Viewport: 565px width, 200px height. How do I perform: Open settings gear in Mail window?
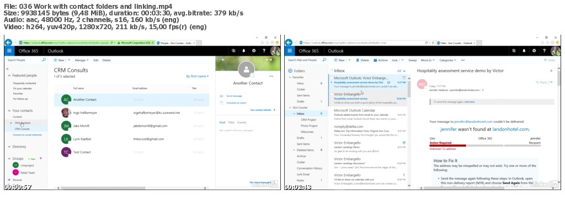point(534,51)
